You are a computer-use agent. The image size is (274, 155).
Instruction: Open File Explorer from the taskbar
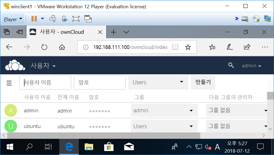[x=89, y=147]
